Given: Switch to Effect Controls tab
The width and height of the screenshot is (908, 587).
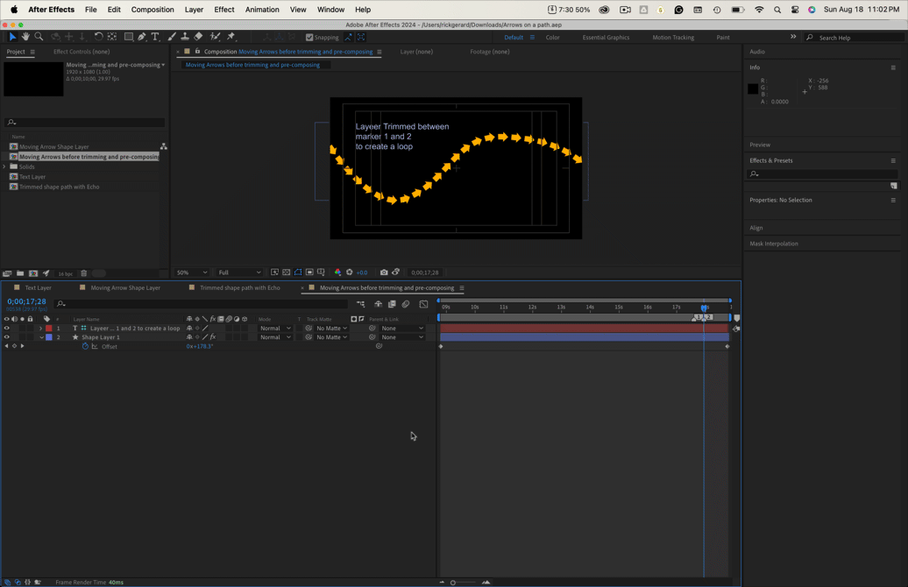Looking at the screenshot, I should click(82, 52).
